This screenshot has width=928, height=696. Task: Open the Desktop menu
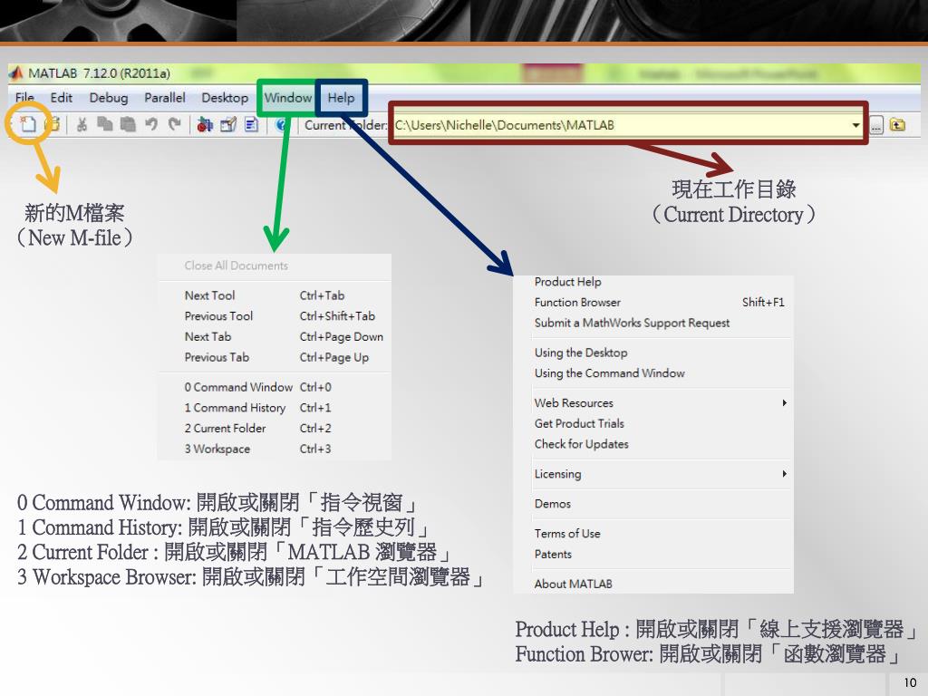pos(225,98)
